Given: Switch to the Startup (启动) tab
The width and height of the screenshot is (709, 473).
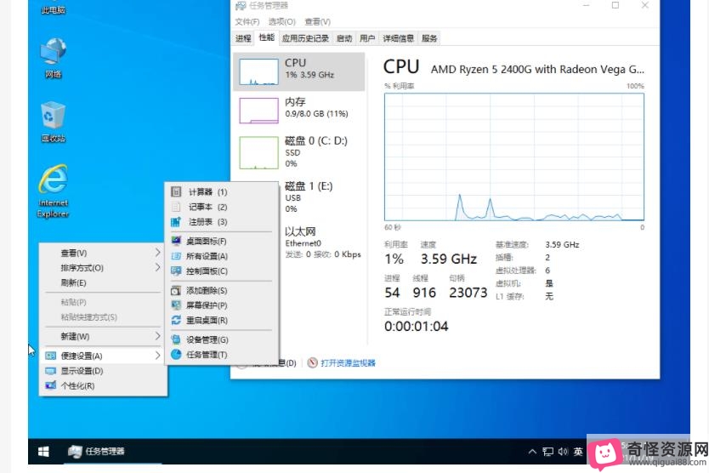Looking at the screenshot, I should tap(344, 38).
